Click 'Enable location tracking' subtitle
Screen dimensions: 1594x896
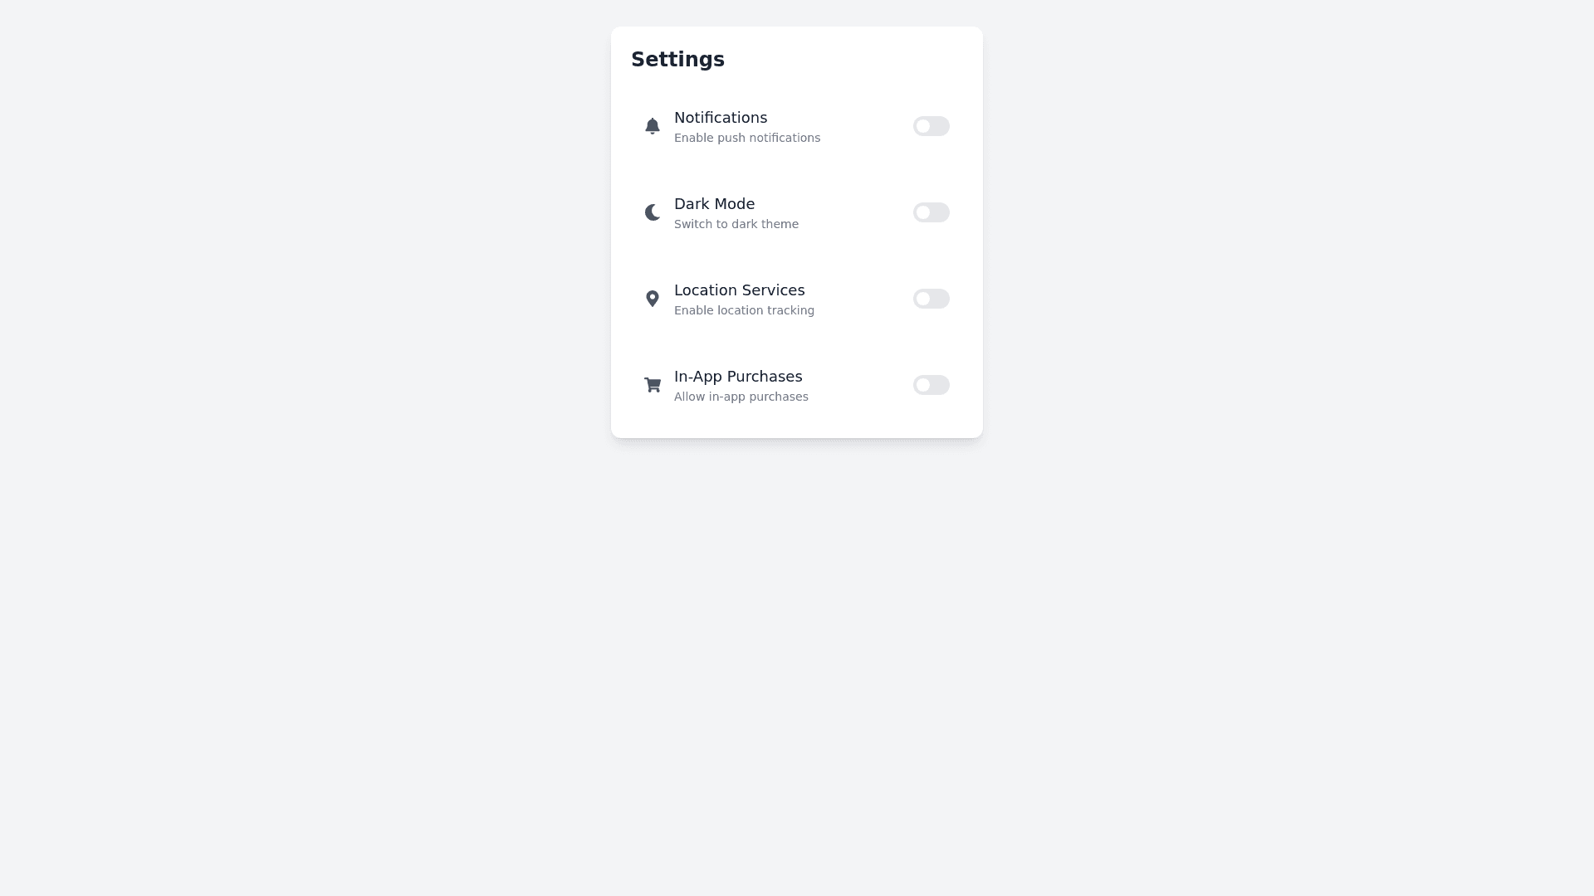pos(744,310)
